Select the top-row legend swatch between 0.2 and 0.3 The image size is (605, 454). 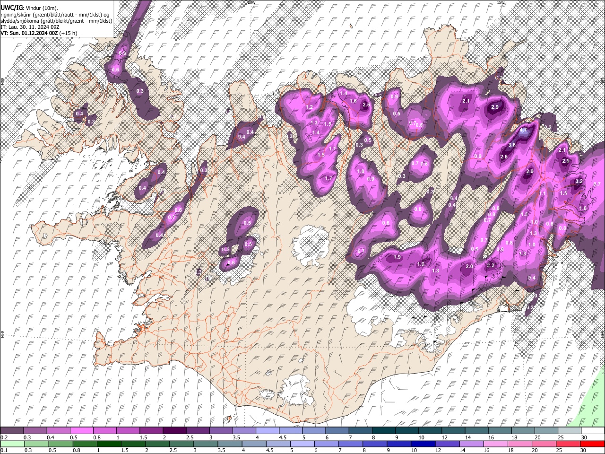[x=12, y=430]
